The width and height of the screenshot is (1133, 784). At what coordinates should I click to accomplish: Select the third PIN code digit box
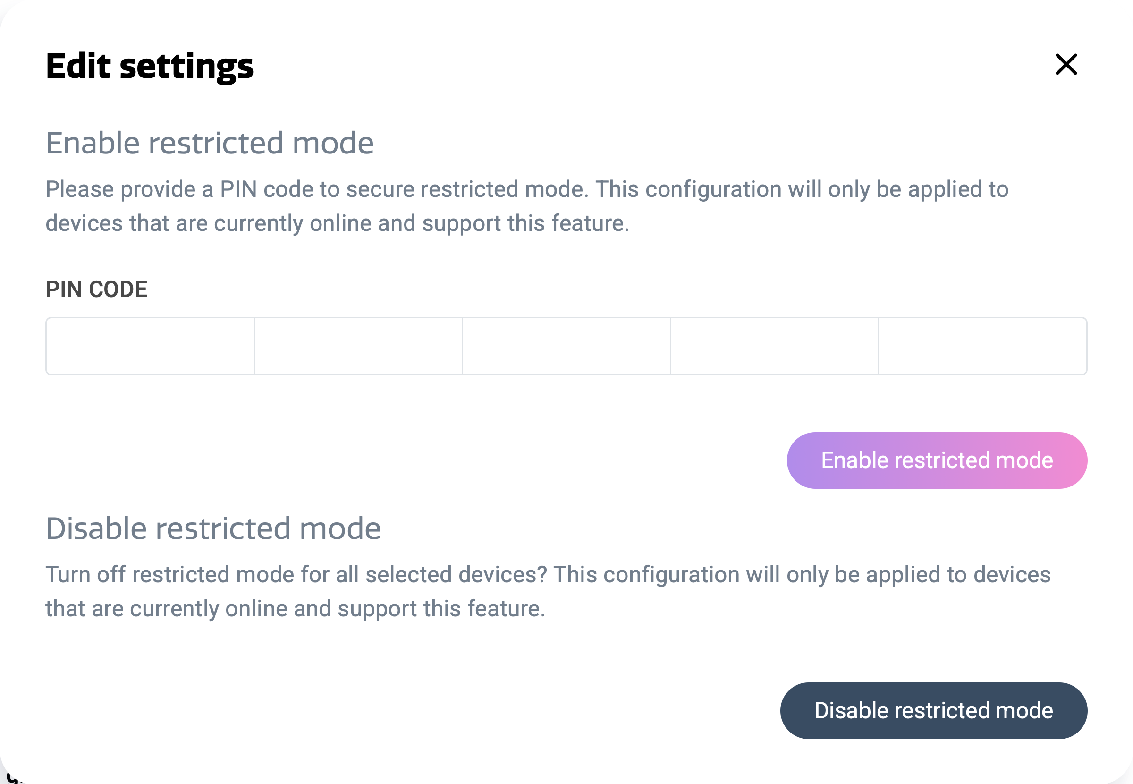point(566,346)
